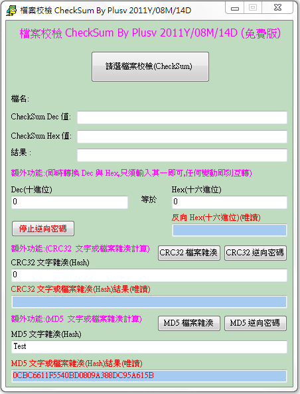Click the MD5 逆向密碼 button

[x=256, y=323]
